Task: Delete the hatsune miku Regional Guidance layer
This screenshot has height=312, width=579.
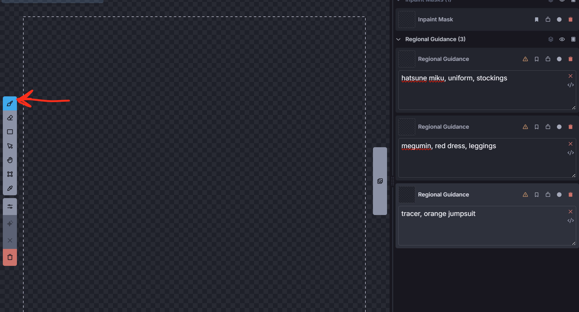Action: coord(571,59)
